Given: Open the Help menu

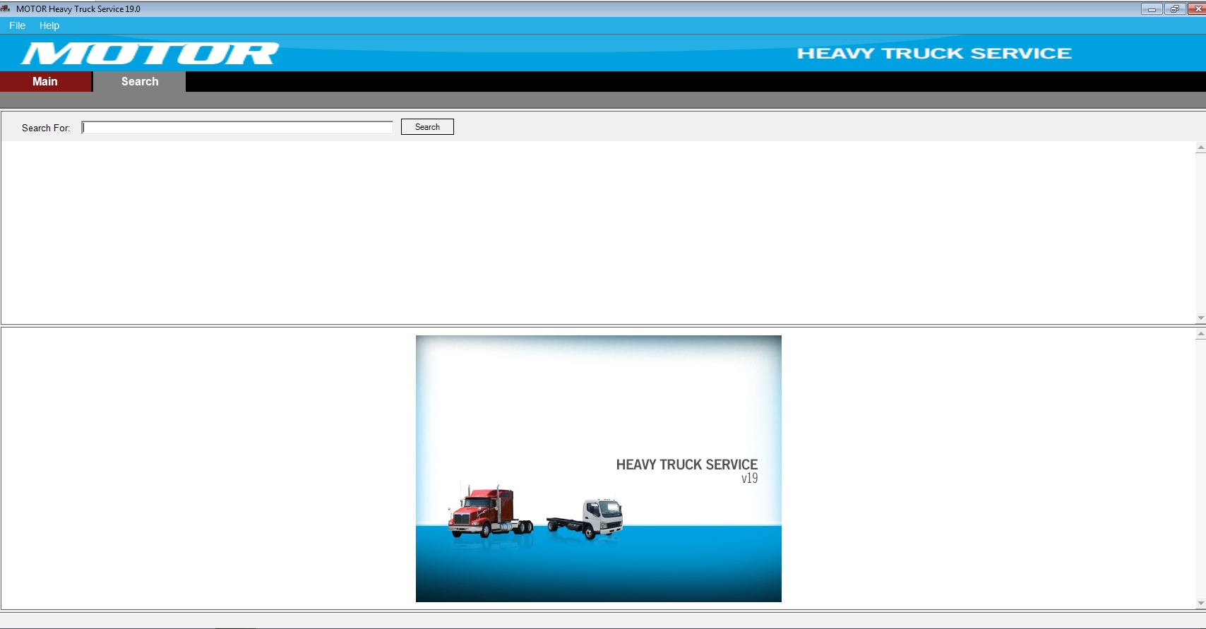Looking at the screenshot, I should point(49,25).
